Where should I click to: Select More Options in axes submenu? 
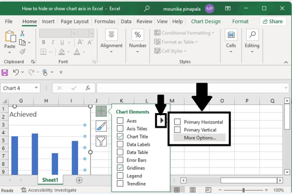(199, 138)
